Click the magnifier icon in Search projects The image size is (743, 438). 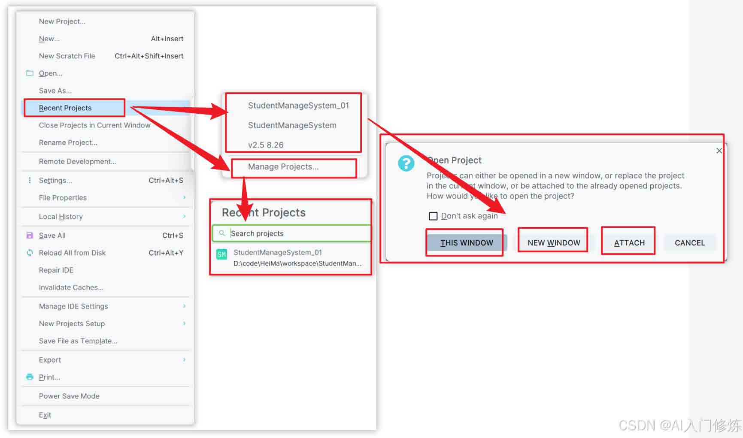coord(222,233)
